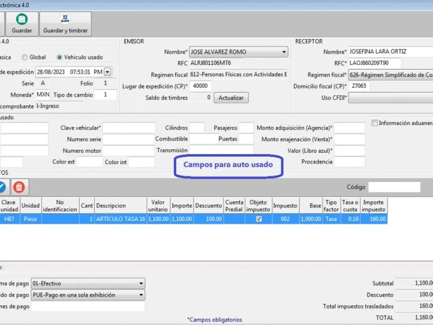This screenshot has width=433, height=325.
Task: Click the 002 impuesto cell
Action: (286, 219)
